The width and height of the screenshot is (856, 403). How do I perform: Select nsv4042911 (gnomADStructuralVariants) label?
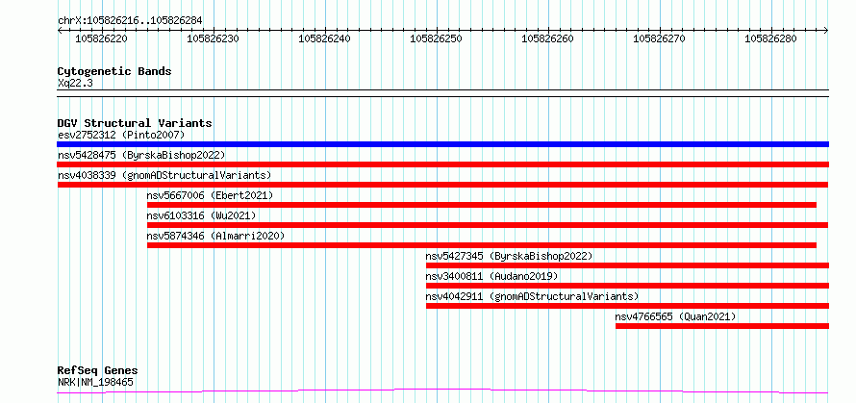[532, 296]
